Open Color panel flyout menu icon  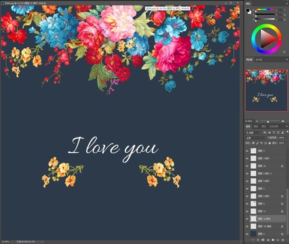tap(287, 3)
